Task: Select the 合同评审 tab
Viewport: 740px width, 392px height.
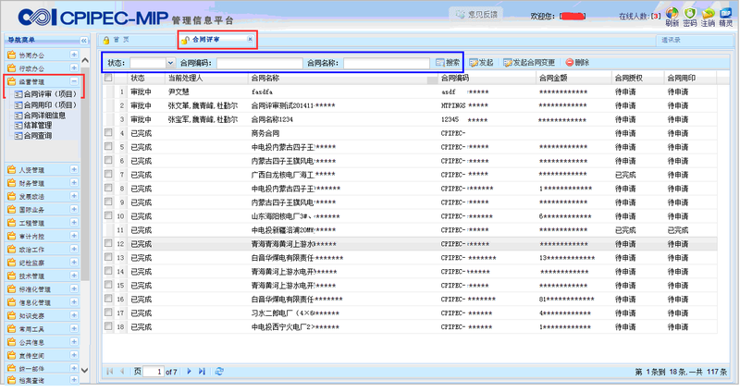Action: coord(205,40)
